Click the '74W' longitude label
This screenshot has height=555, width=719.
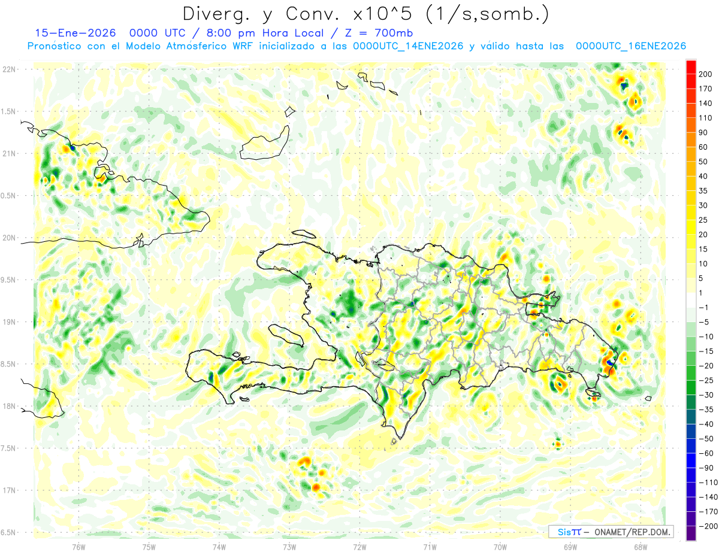click(x=219, y=547)
